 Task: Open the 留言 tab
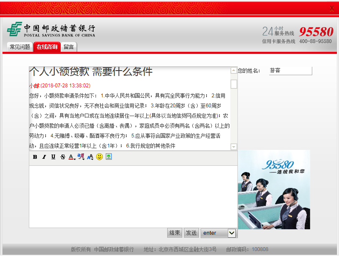point(69,47)
